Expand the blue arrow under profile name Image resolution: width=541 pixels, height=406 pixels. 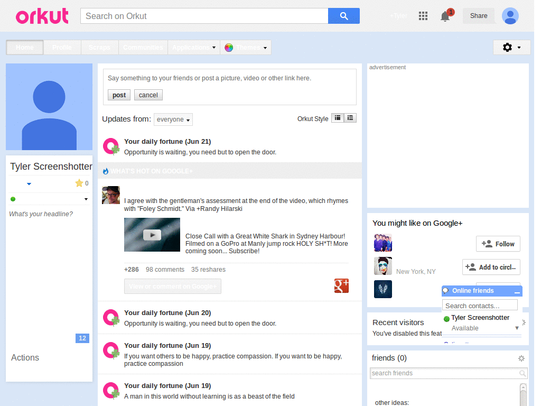[29, 183]
